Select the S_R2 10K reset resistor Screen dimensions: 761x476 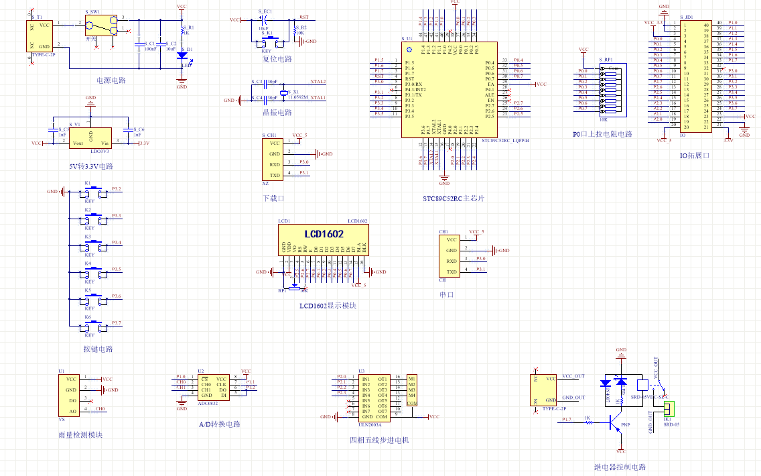(x=295, y=31)
